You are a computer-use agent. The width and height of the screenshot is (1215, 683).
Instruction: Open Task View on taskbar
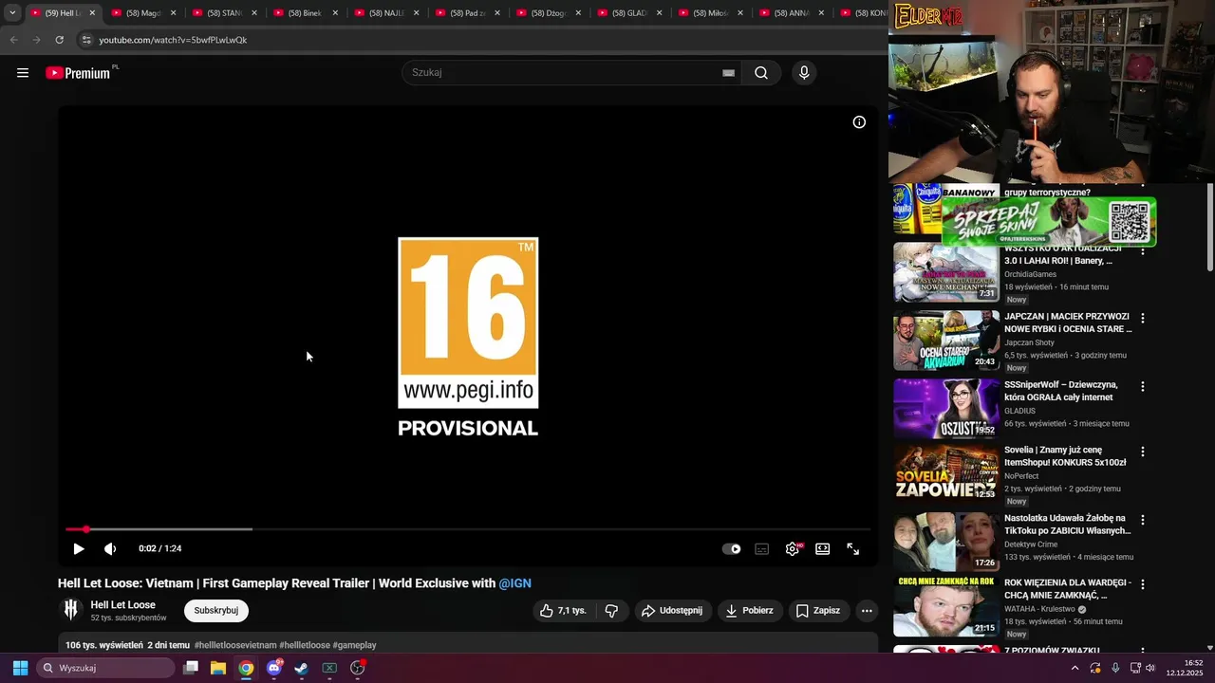(x=191, y=668)
